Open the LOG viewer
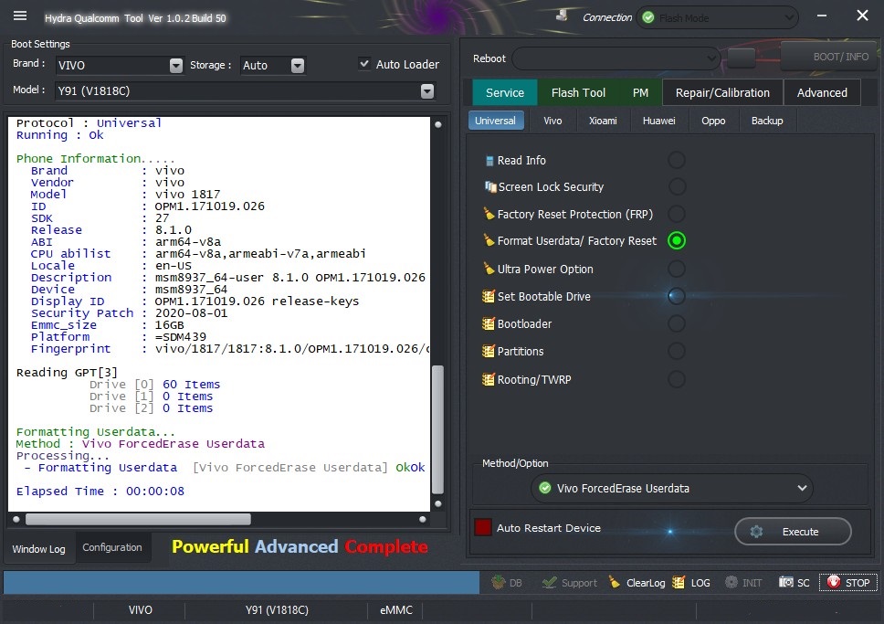Screen dimensions: 884x624 point(691,583)
